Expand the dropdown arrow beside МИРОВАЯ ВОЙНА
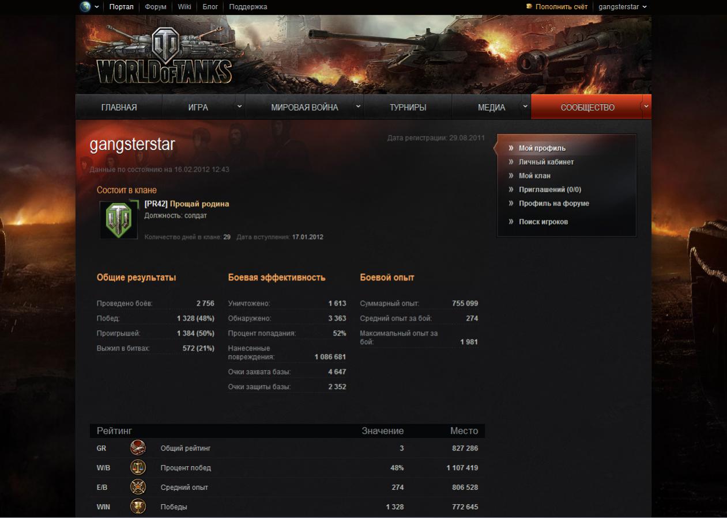This screenshot has width=727, height=518. [x=358, y=106]
